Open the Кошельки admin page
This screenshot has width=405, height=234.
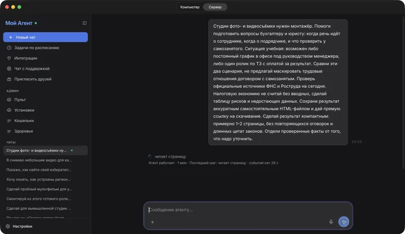coord(46,120)
